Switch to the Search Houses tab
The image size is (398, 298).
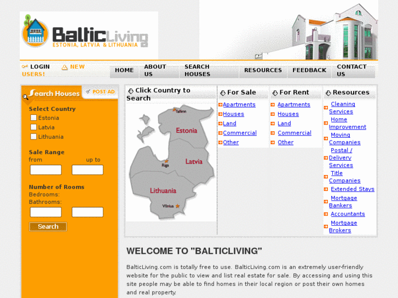pos(52,94)
